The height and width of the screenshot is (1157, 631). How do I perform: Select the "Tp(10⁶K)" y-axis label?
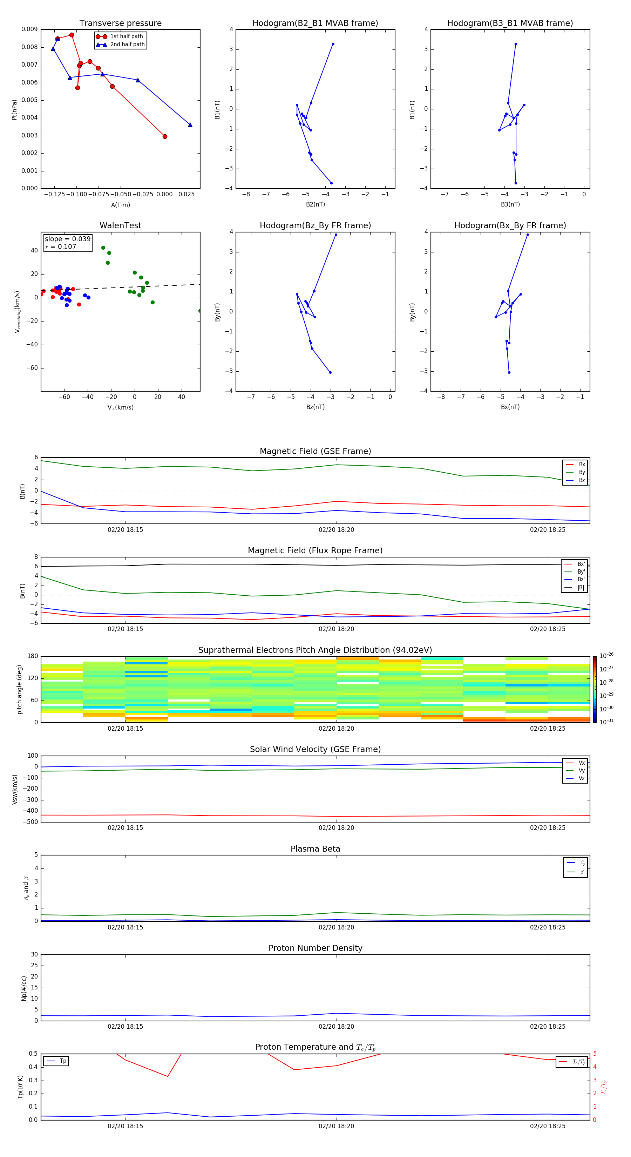click(x=20, y=1087)
